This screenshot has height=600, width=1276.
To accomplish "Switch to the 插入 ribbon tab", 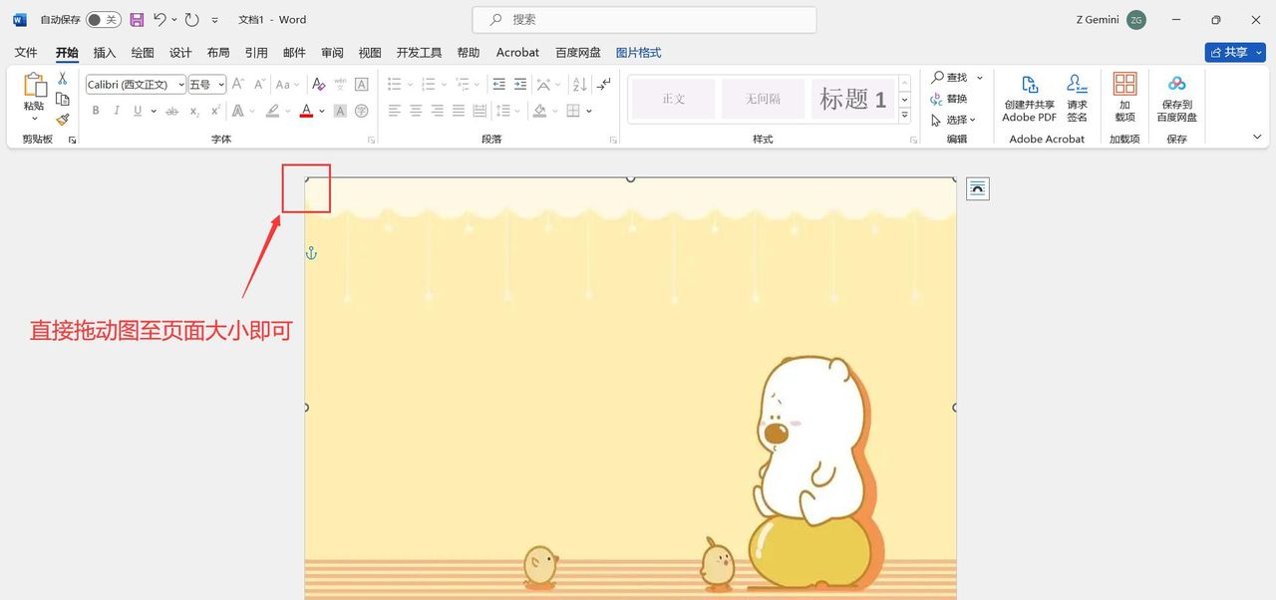I will pyautogui.click(x=104, y=52).
